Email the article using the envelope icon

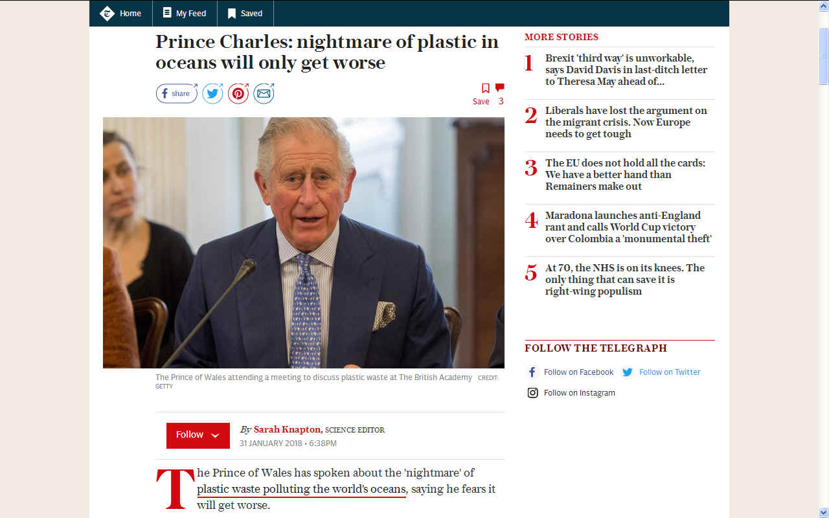click(264, 93)
